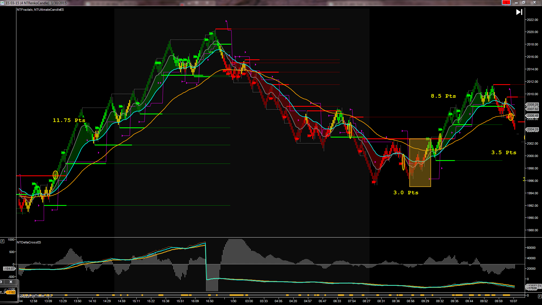Click the red L link indicator in title bar
The height and width of the screenshot is (305, 542).
506,3
